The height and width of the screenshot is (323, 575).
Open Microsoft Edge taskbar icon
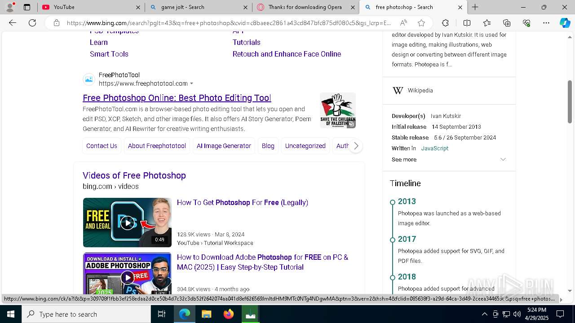[185, 314]
